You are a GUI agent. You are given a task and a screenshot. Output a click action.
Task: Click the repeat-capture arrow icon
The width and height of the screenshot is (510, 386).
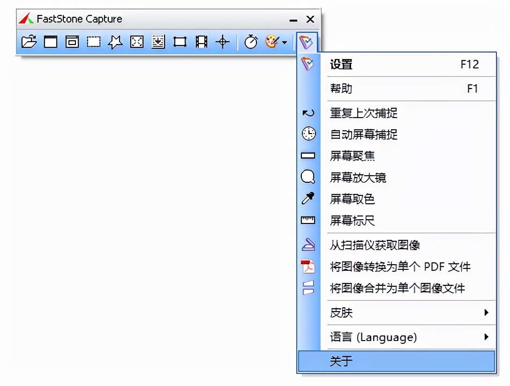308,113
